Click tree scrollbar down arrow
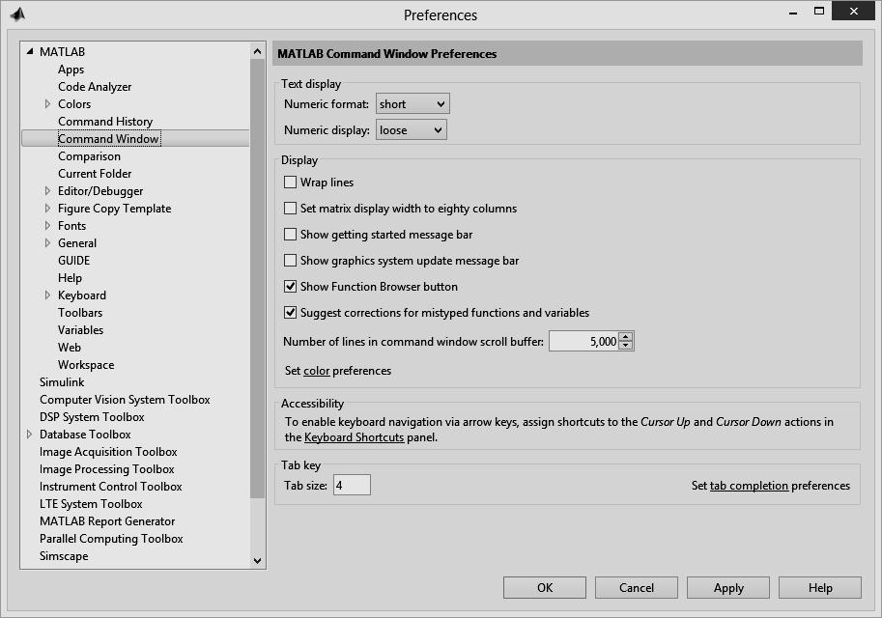Image resolution: width=882 pixels, height=618 pixels. point(257,561)
